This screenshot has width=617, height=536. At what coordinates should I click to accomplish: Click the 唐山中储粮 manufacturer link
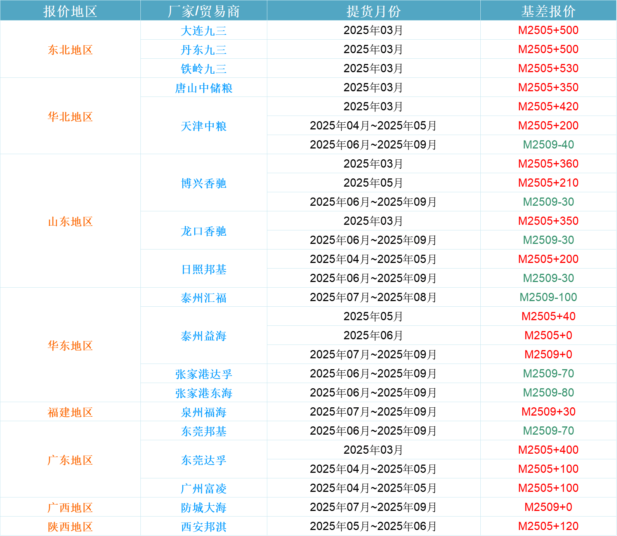click(x=204, y=88)
